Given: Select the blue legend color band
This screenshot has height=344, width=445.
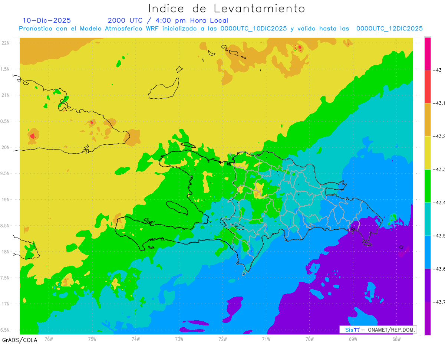Looking at the screenshot, I should (428, 252).
